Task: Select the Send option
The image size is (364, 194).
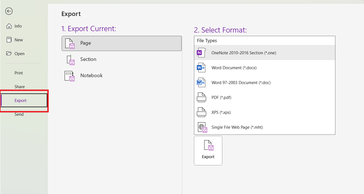Action: [19, 114]
